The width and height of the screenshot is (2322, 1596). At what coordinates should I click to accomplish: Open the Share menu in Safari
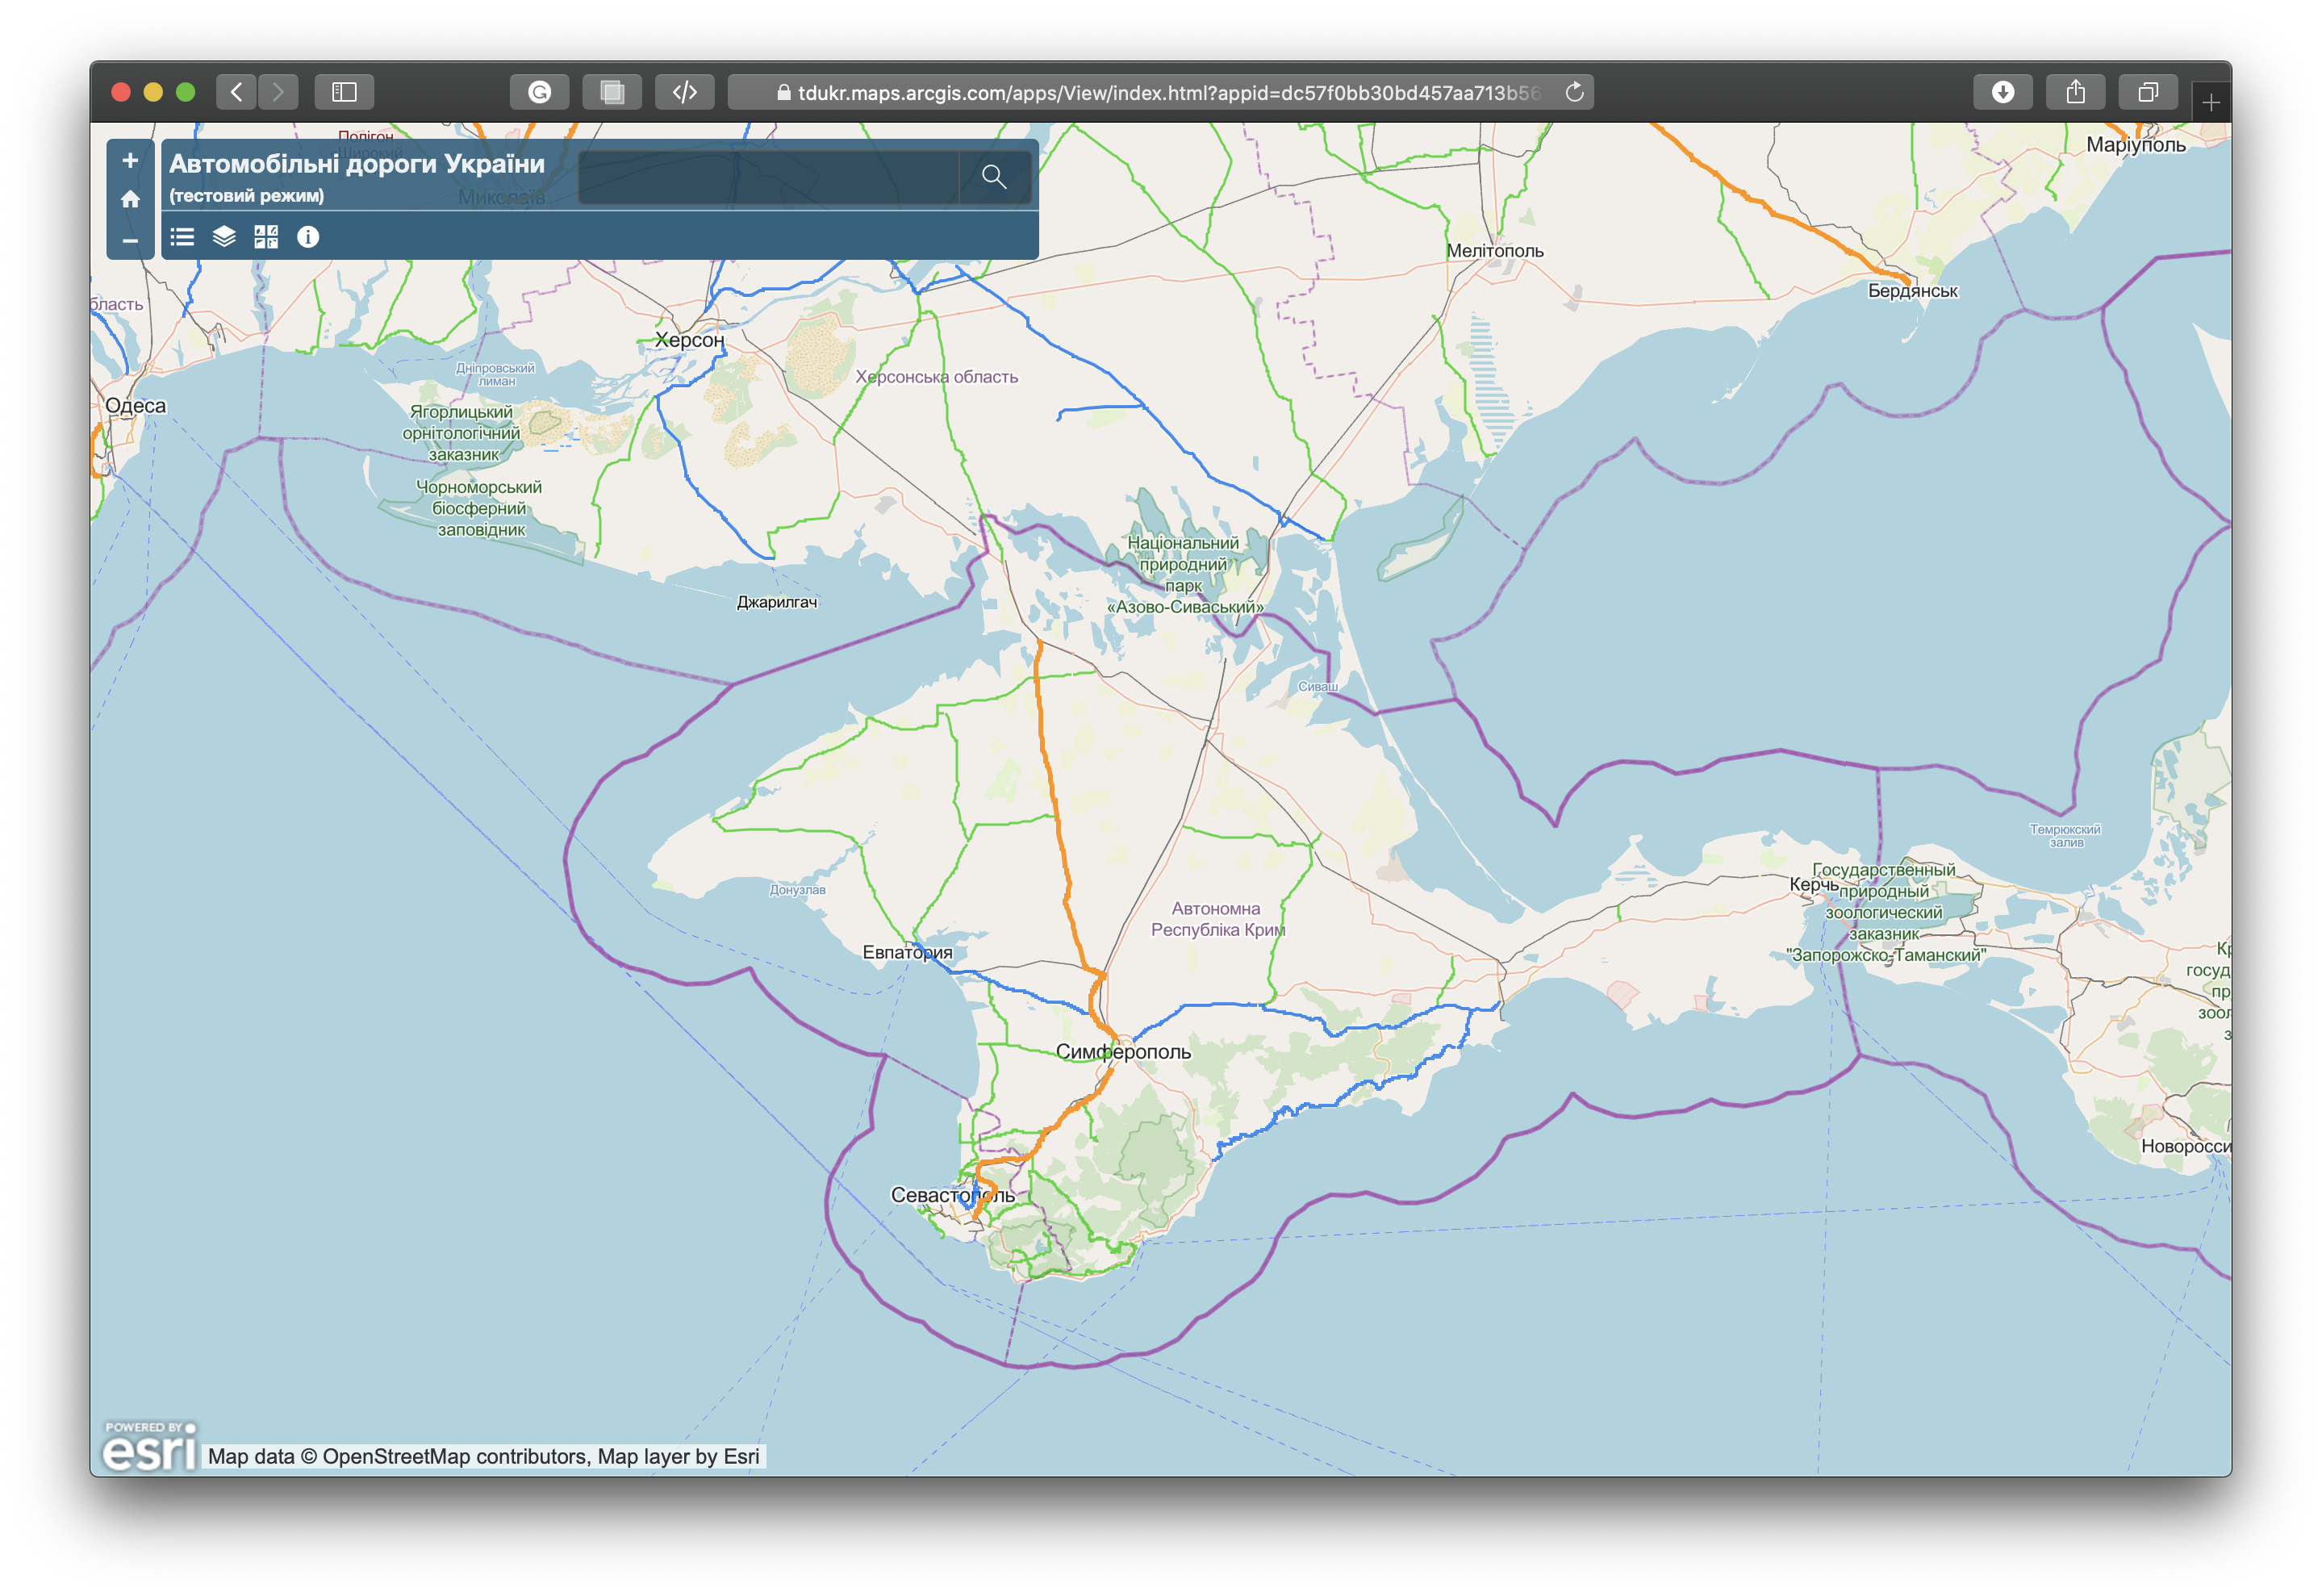click(2076, 92)
